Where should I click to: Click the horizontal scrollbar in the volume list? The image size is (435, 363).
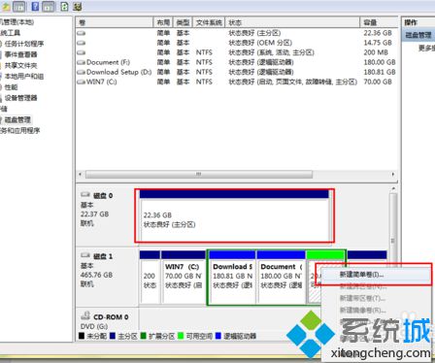coord(199,175)
